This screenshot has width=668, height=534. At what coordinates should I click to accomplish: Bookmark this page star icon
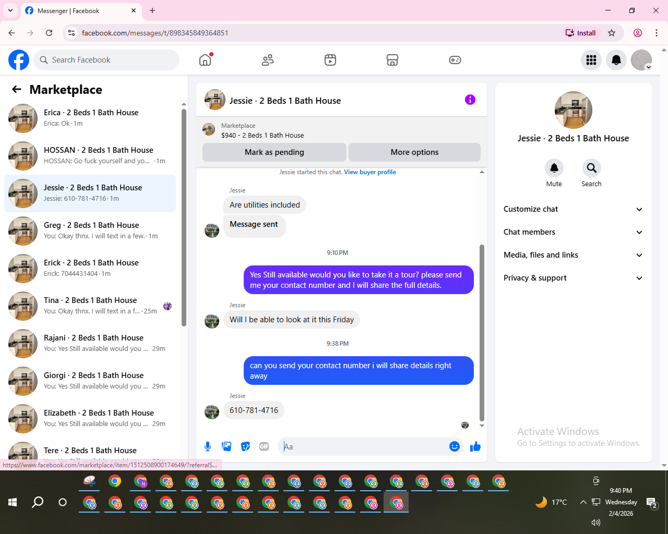click(x=612, y=33)
